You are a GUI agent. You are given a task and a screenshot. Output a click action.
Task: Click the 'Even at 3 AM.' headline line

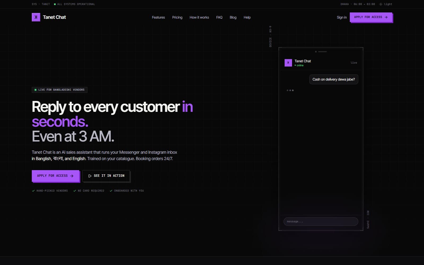pos(73,136)
